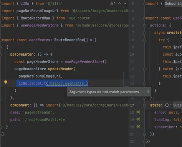This screenshot has height=147, width=182.
Task: Click the updateHeader method call
Action: point(61,69)
